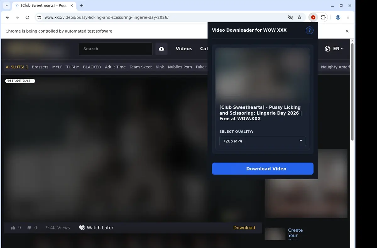Open the help question mark in downloader popup
This screenshot has height=248, width=377.
tap(309, 30)
